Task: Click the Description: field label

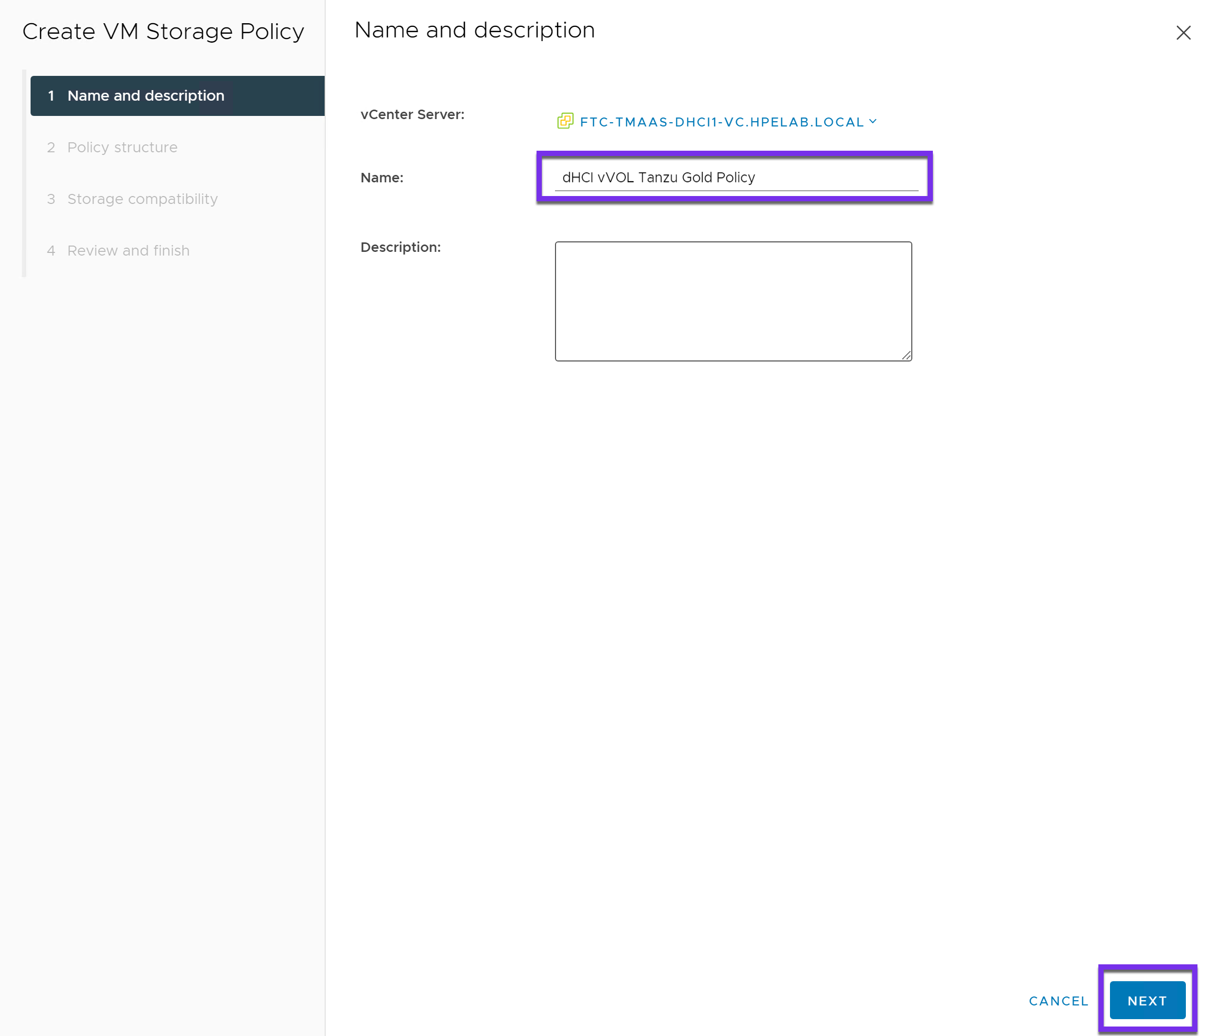Action: click(x=401, y=247)
